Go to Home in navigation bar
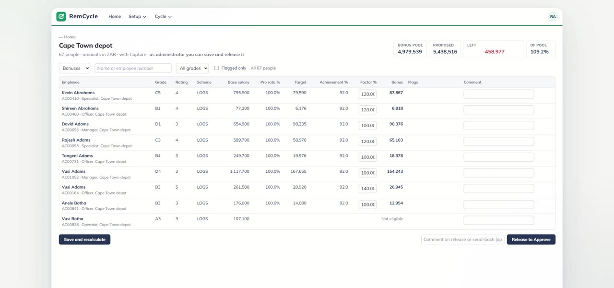Screen dimensions: 614x288 coord(115,16)
